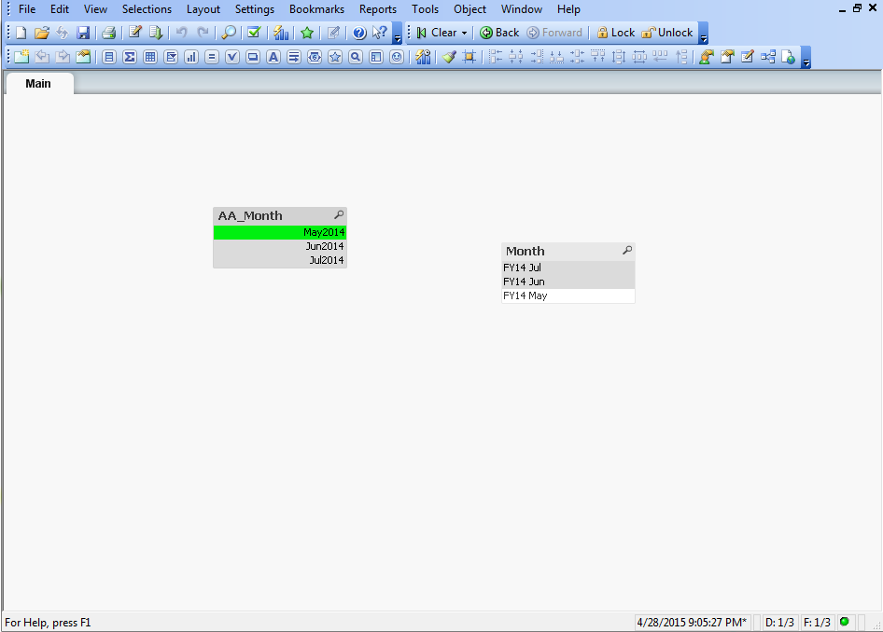883x632 pixels.
Task: Create a new List Box object
Action: click(109, 56)
